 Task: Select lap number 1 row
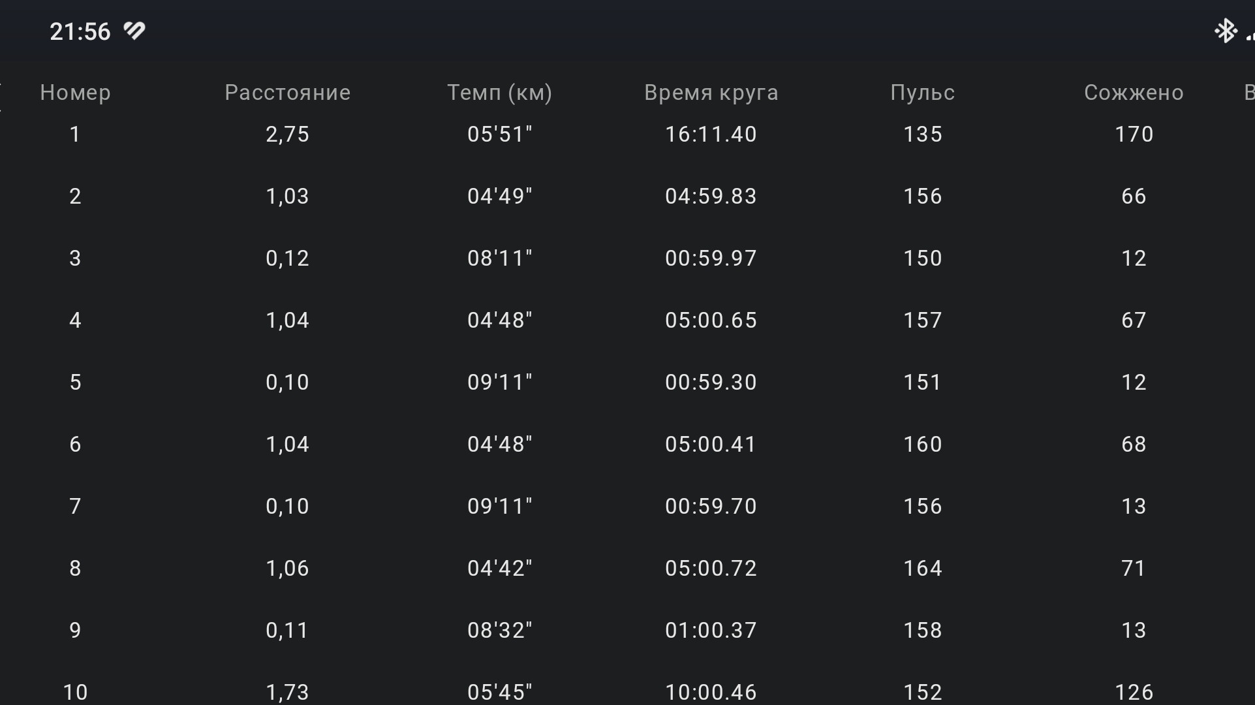coord(627,134)
